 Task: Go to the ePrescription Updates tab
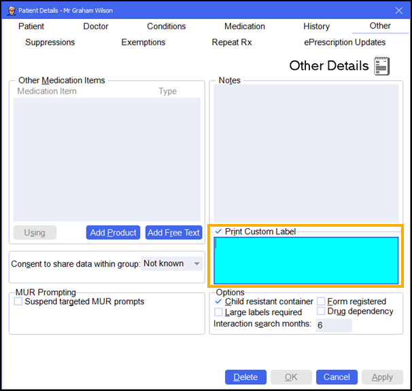point(345,42)
